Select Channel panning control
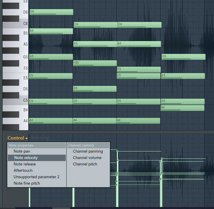The image size is (214, 209). point(88,151)
